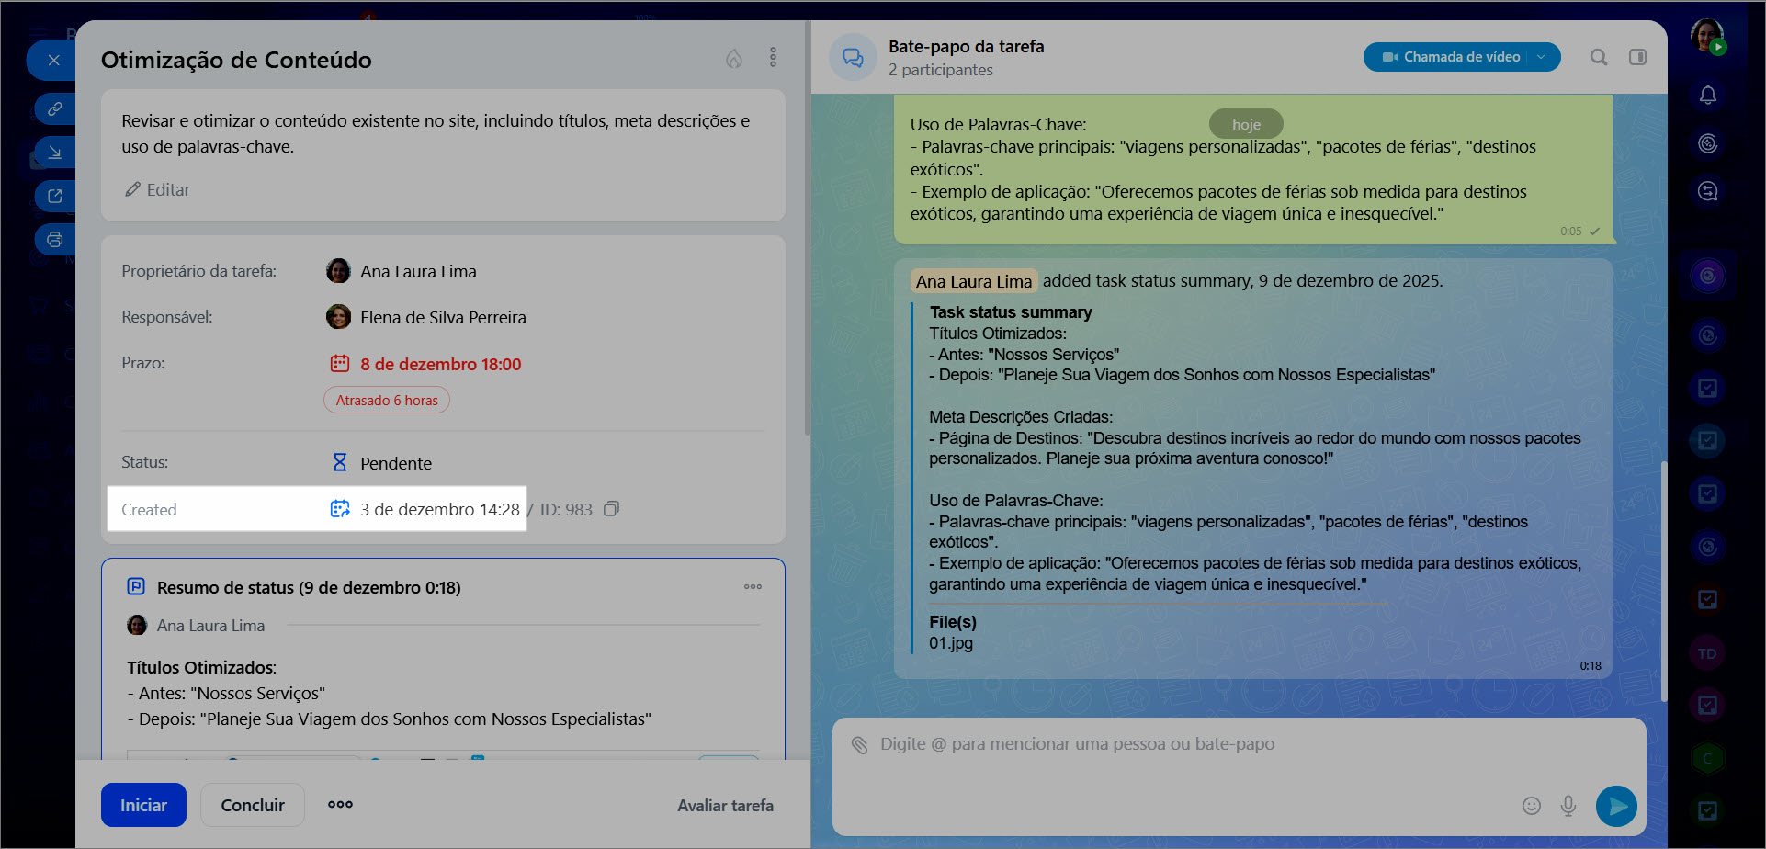Expand the video call dropdown arrow
The height and width of the screenshot is (849, 1766).
click(x=1543, y=57)
